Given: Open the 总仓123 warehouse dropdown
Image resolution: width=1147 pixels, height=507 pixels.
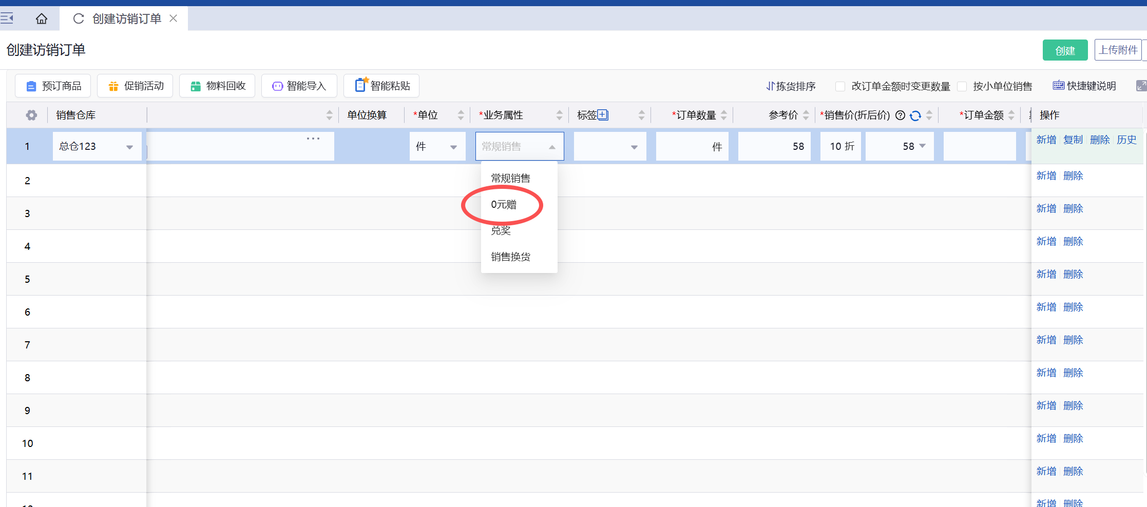Looking at the screenshot, I should point(97,146).
